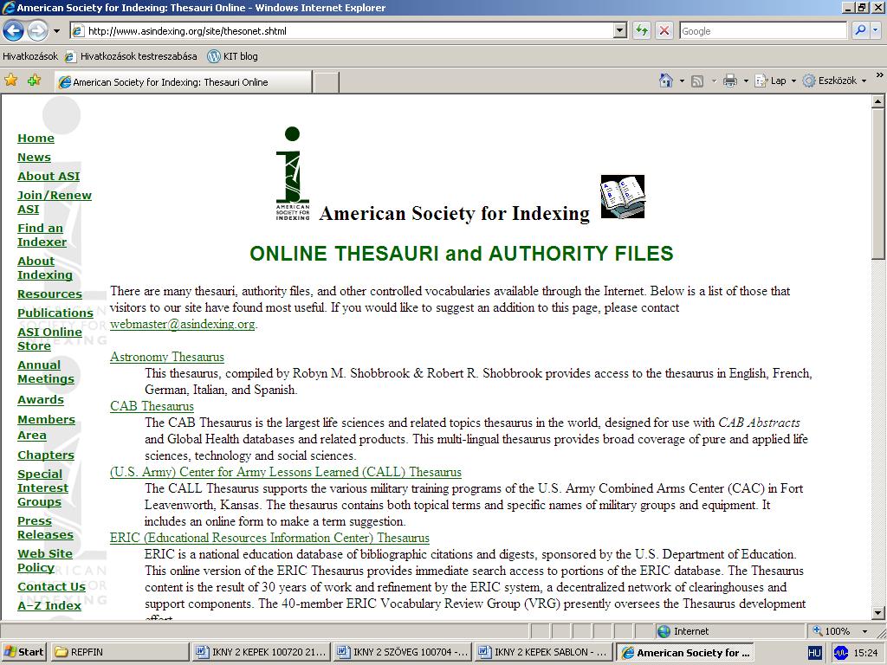This screenshot has height=665, width=887.
Task: Select the American Society for Indexing tab
Action: (184, 82)
